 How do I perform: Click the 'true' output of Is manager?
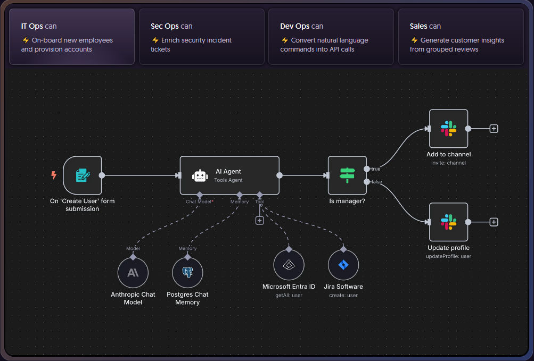click(x=367, y=169)
